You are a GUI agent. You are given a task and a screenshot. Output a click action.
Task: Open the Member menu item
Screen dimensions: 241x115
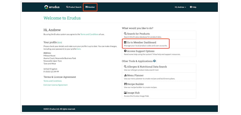tap(90, 7)
